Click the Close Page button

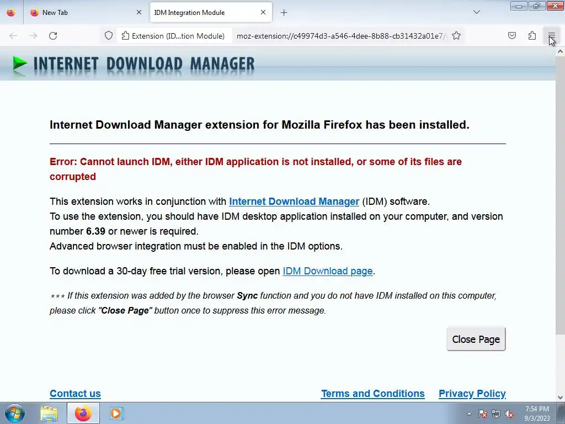(x=476, y=339)
